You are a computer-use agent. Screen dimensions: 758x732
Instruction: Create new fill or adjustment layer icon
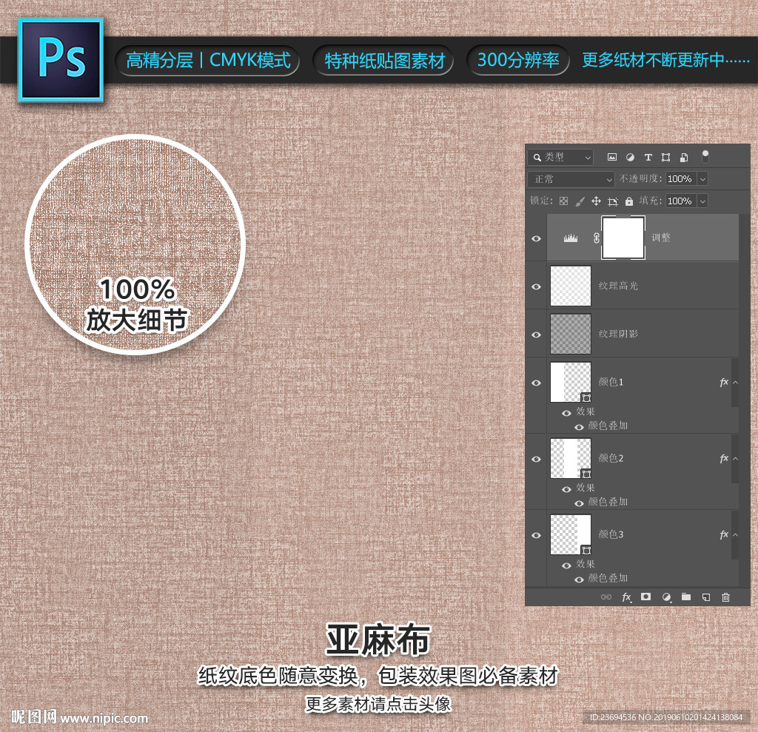tap(667, 597)
